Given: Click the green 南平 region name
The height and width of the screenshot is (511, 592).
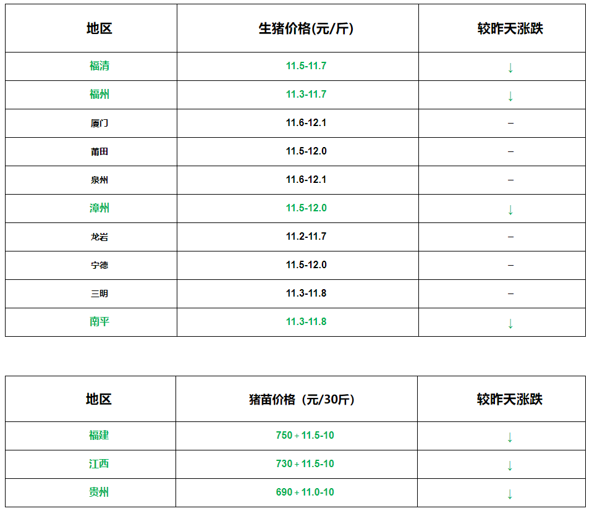Looking at the screenshot, I should click(99, 322).
